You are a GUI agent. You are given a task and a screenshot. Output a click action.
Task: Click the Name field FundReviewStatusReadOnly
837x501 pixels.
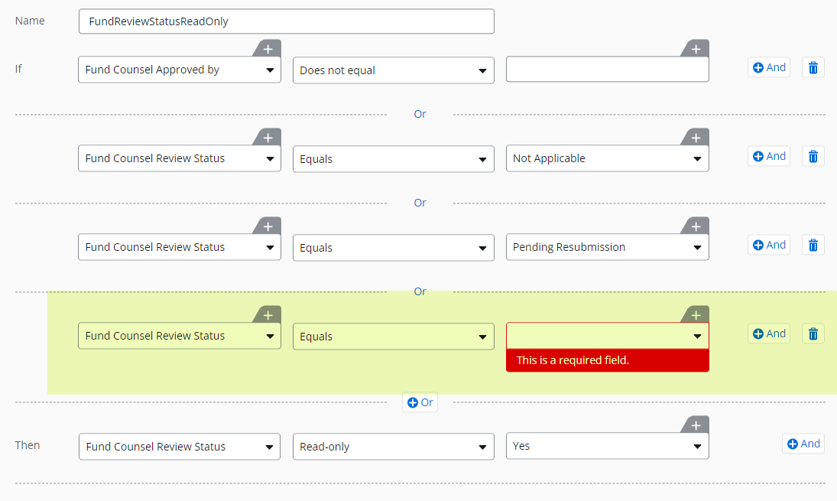(286, 21)
